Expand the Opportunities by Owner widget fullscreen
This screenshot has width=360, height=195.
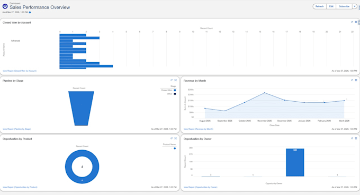[356, 138]
